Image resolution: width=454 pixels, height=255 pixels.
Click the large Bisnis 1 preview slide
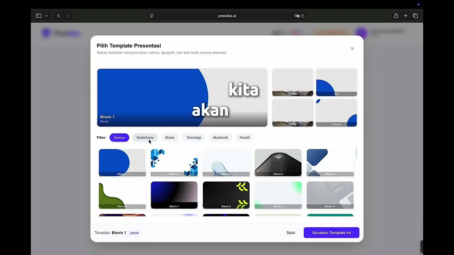click(x=182, y=97)
